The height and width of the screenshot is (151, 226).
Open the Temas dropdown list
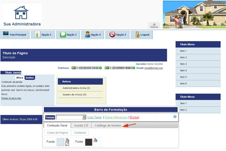pos(84,118)
